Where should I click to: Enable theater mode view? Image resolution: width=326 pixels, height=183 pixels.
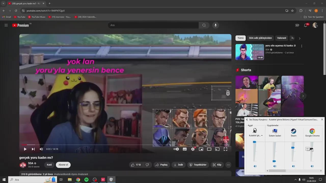tap(209, 149)
